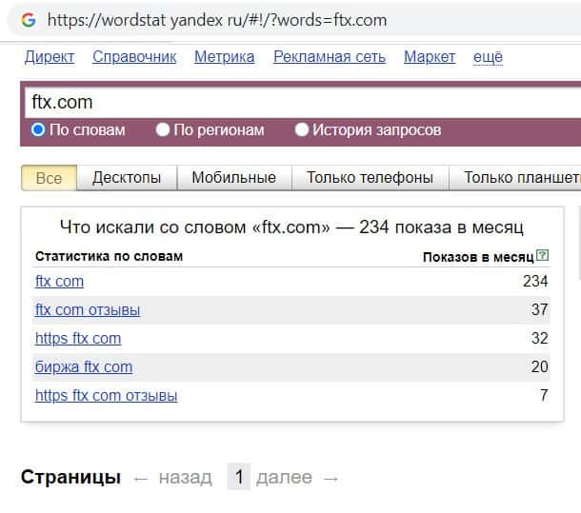The width and height of the screenshot is (581, 513).
Task: Switch to the Все tab
Action: pos(49,177)
